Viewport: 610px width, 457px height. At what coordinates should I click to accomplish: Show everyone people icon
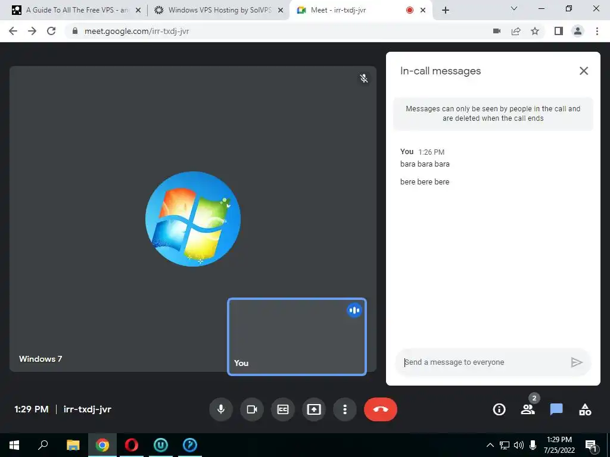(x=528, y=409)
